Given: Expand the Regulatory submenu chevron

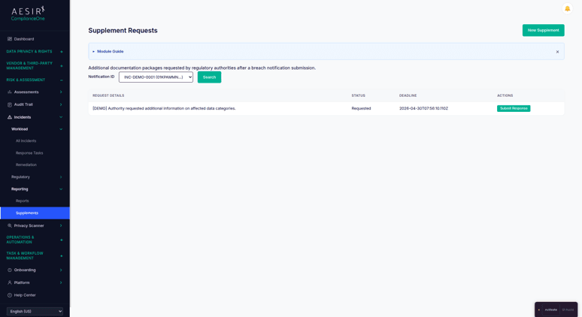Looking at the screenshot, I should (x=61, y=177).
